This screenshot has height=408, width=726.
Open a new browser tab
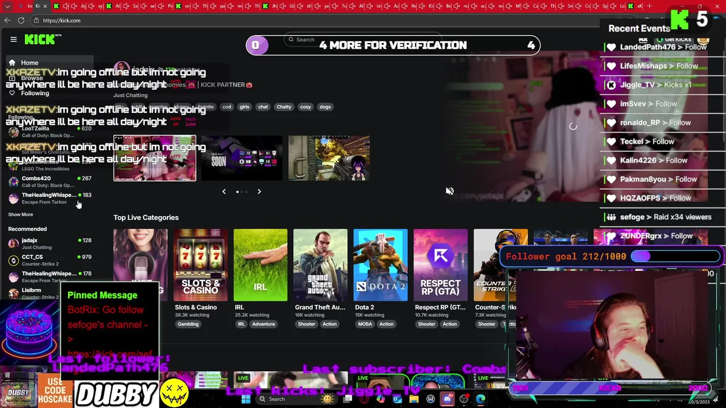tap(649, 6)
